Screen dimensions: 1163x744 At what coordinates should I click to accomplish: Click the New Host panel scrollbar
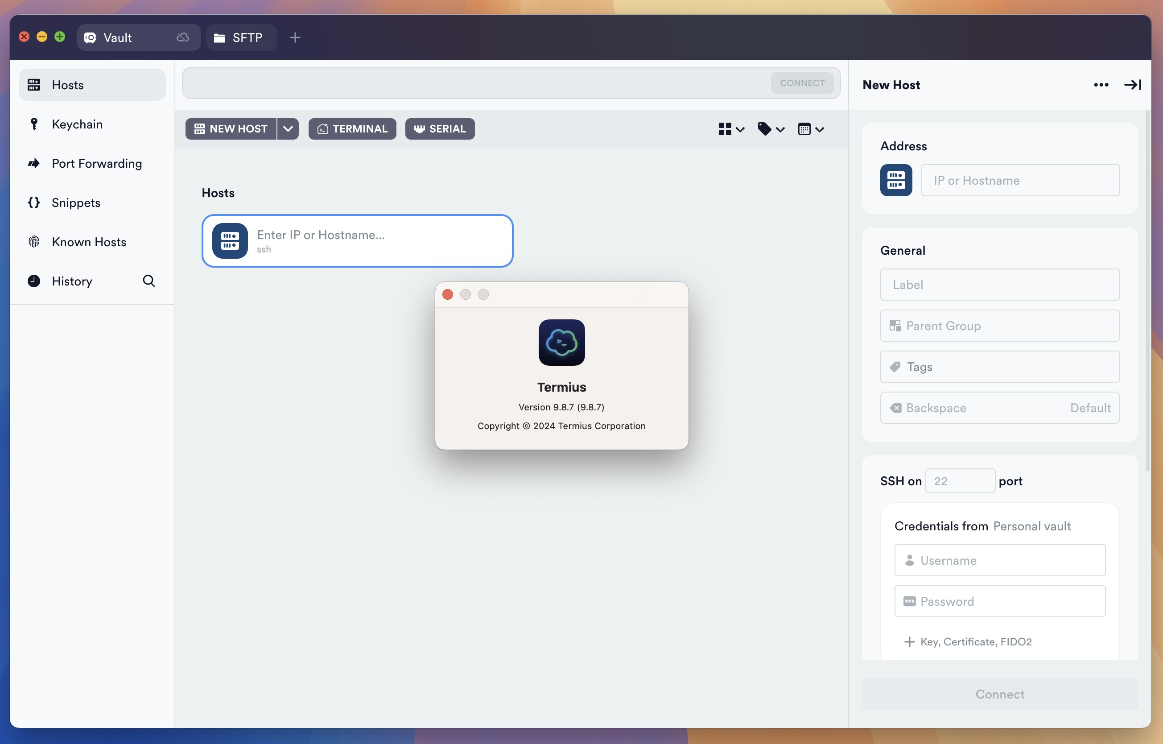(x=1147, y=291)
